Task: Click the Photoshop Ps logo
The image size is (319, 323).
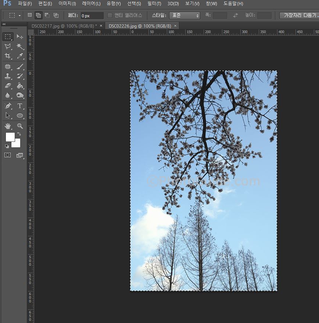Action: [x=7, y=3]
